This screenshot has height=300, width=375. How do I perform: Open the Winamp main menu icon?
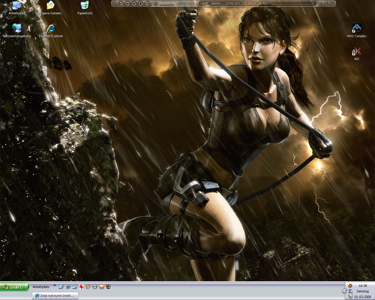114,3
